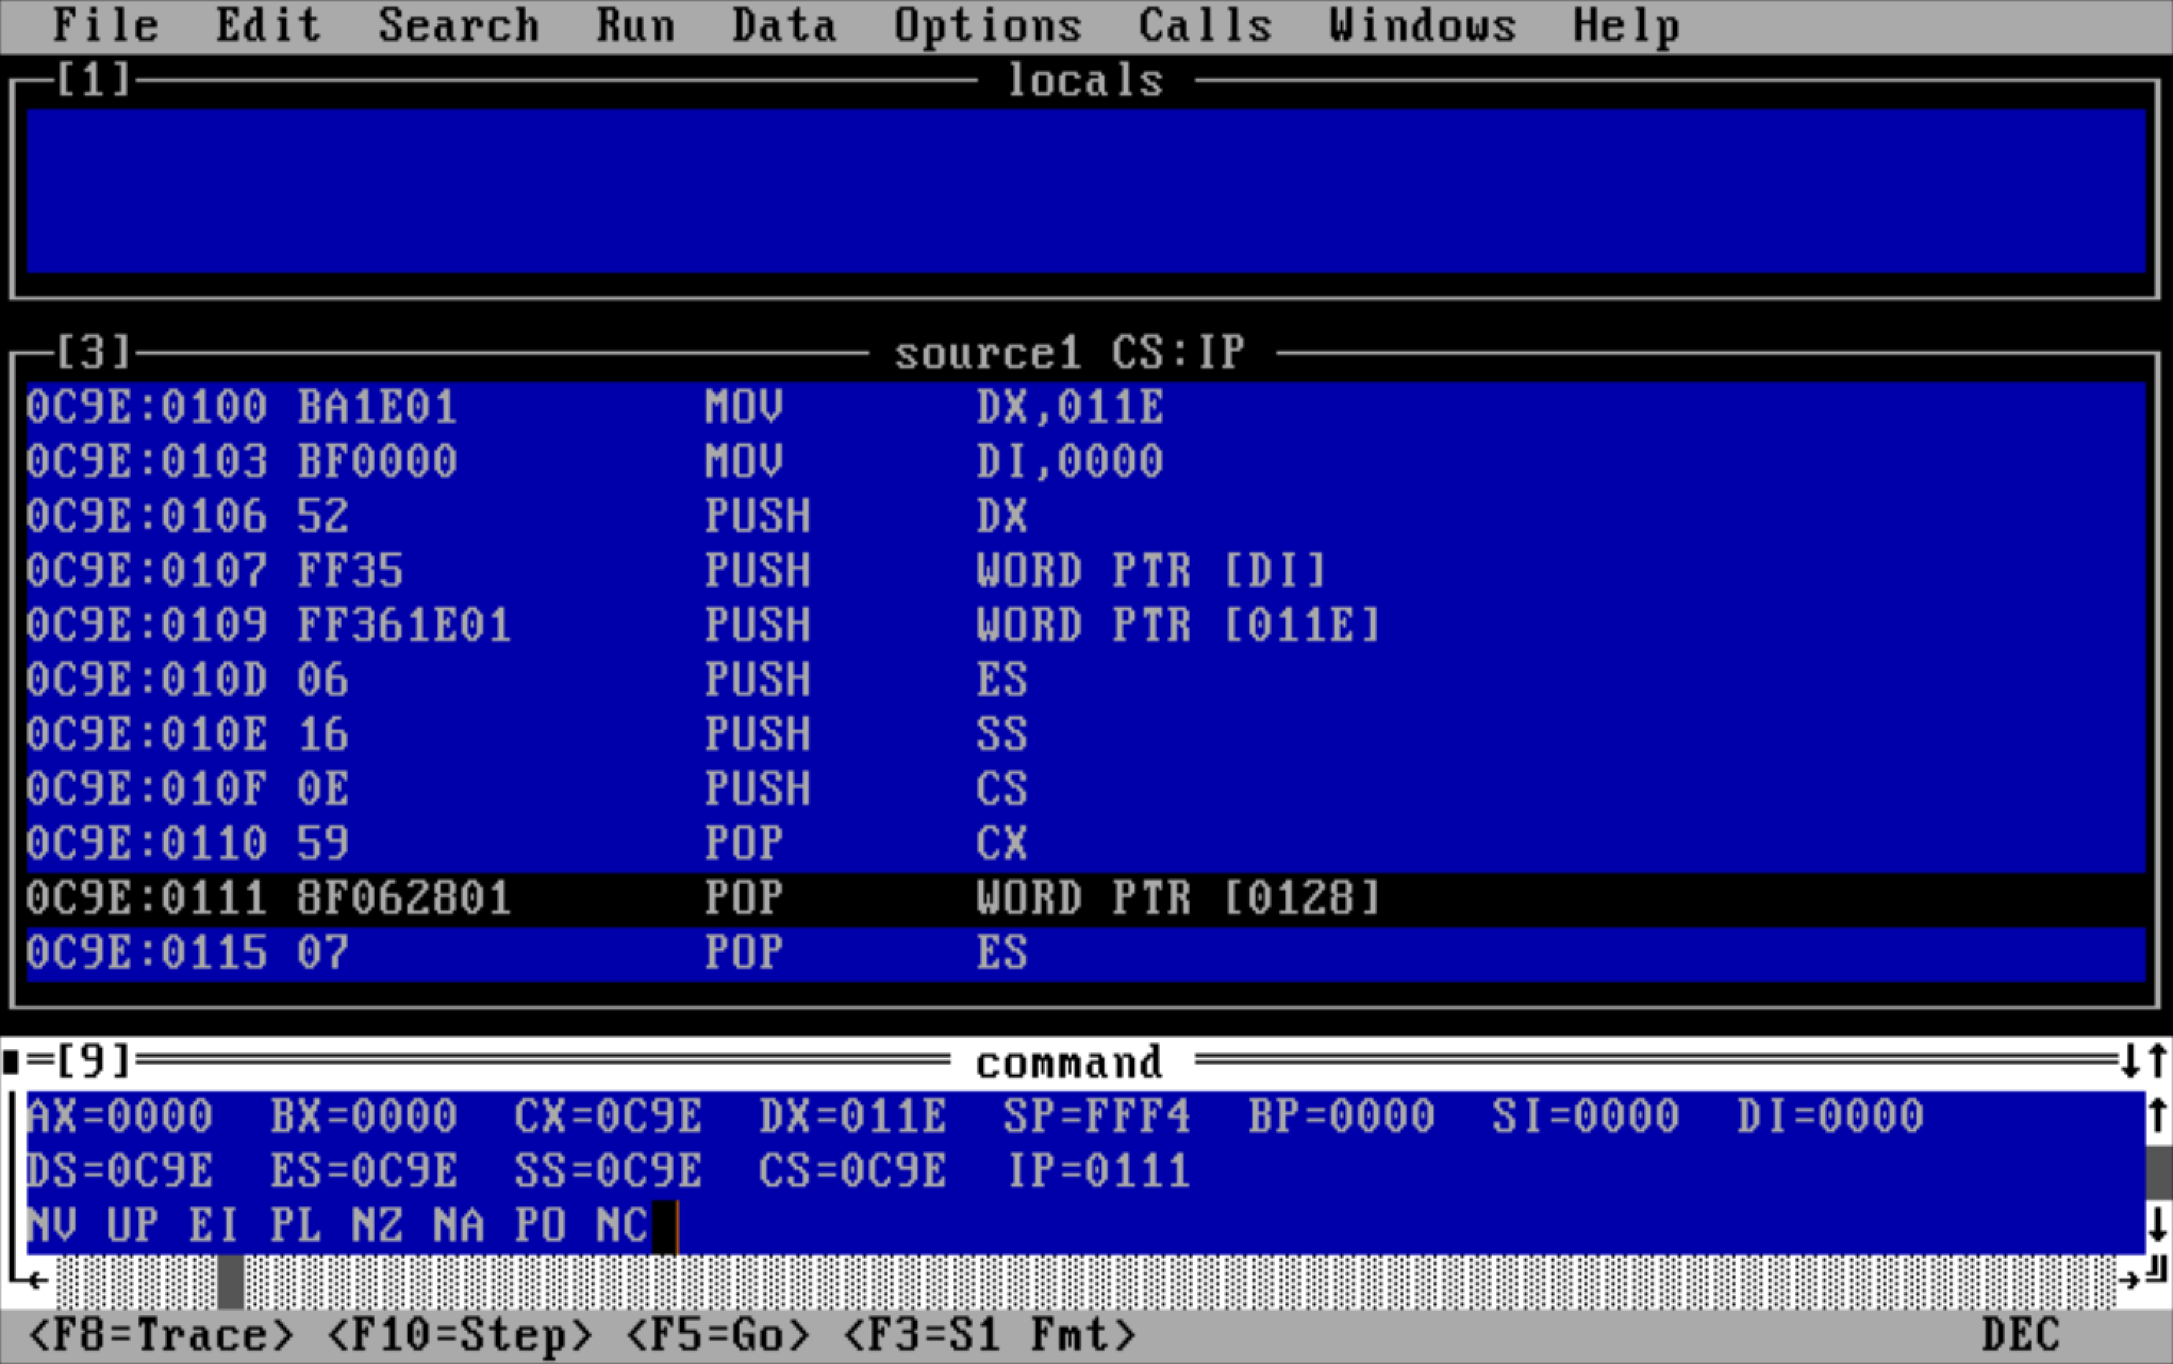The image size is (2173, 1364).
Task: Click the BP=0000 register value
Action: click(1342, 1117)
